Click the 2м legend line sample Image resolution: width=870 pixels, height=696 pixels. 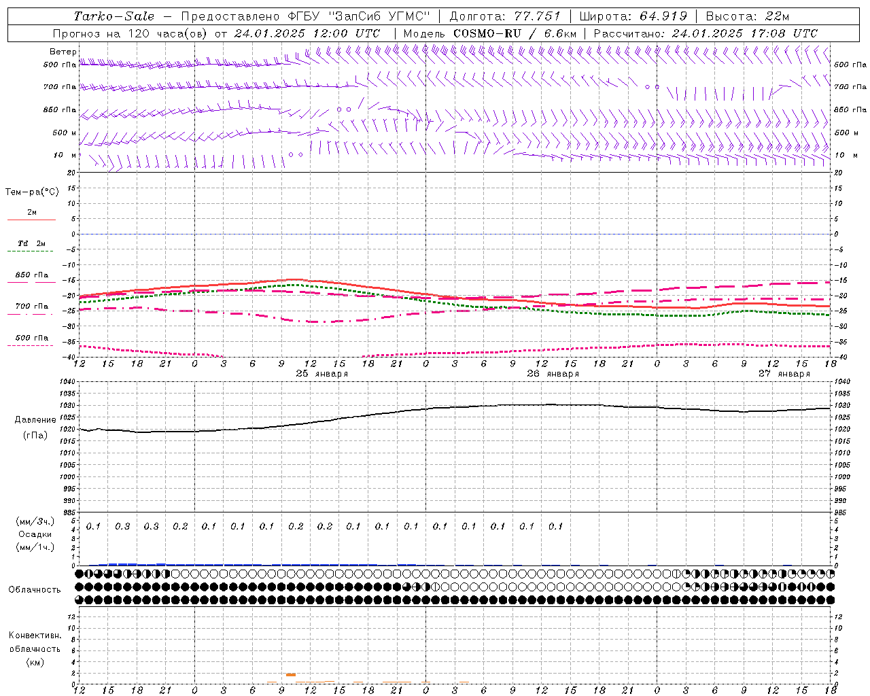point(31,220)
